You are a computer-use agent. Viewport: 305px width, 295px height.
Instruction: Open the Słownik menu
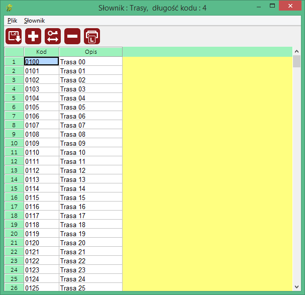pyautogui.click(x=35, y=21)
